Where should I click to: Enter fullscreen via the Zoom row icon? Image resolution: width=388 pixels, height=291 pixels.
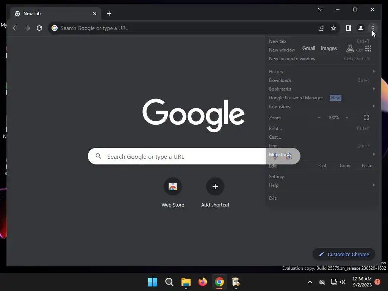pos(366,117)
